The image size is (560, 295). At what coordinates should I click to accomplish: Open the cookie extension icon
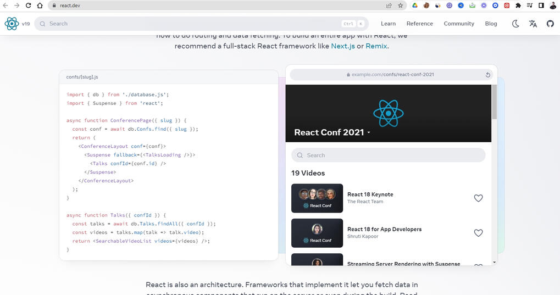click(x=426, y=5)
